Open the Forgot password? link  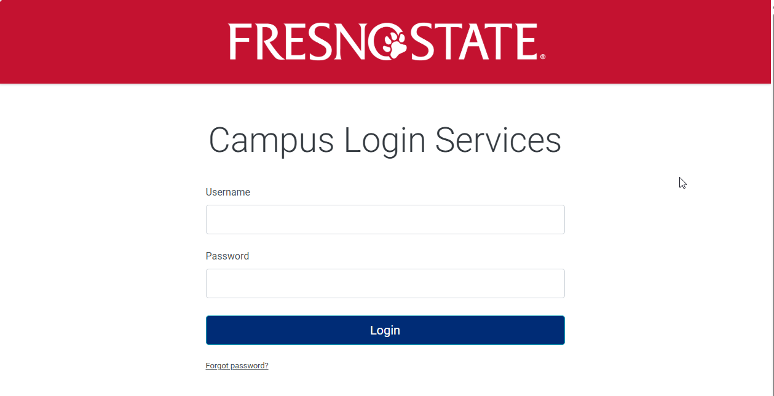pyautogui.click(x=237, y=366)
